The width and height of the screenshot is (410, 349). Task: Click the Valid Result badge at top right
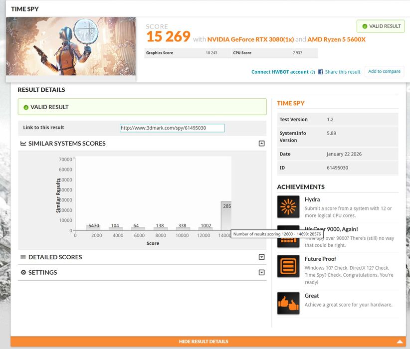[x=381, y=26]
